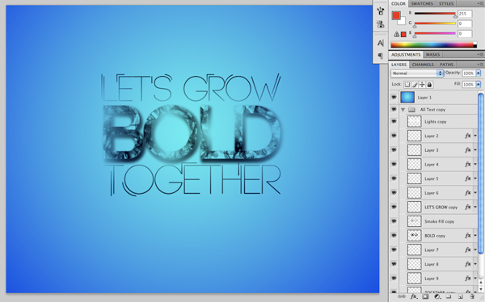Click the red (R) slider handle
Viewport: 485px width, 302px height.
point(455,16)
